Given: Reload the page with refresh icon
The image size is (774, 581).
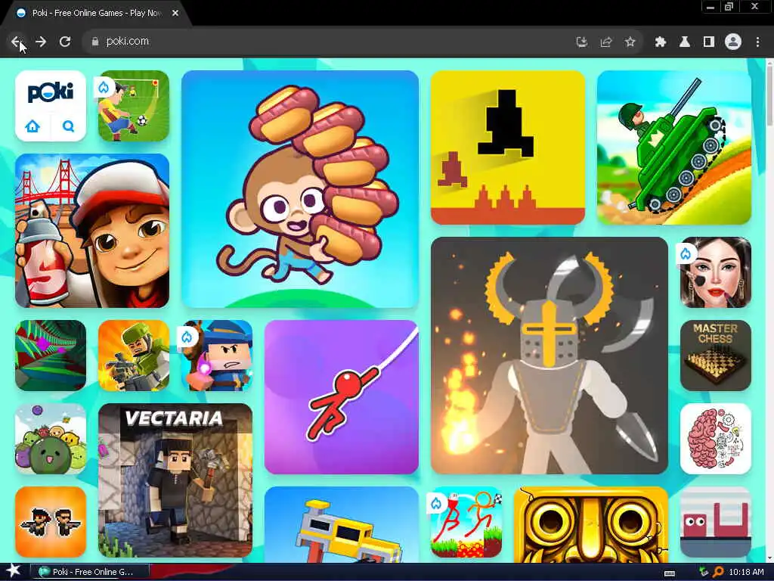Looking at the screenshot, I should 65,42.
